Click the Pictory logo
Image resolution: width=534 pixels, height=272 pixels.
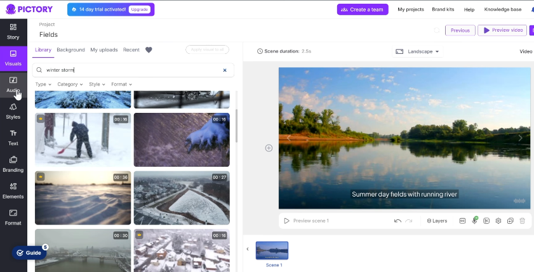click(x=29, y=9)
